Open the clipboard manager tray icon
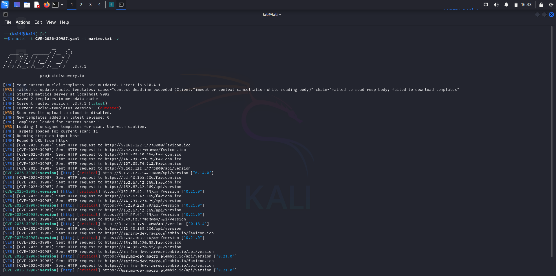This screenshot has width=556, height=276. pos(516,5)
